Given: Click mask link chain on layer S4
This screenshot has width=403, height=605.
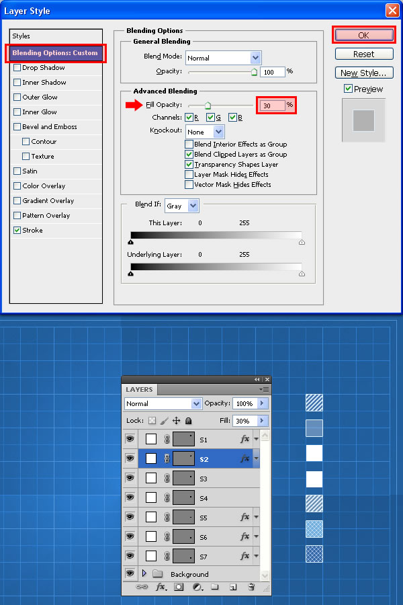Looking at the screenshot, I should (167, 497).
